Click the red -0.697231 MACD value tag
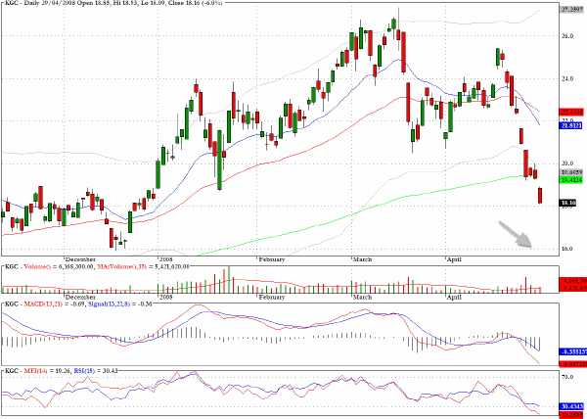 tap(571, 363)
